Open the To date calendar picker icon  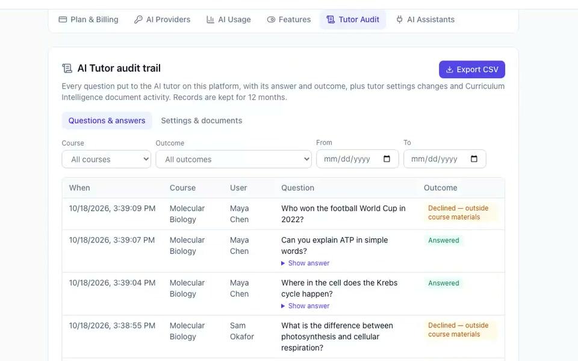474,159
